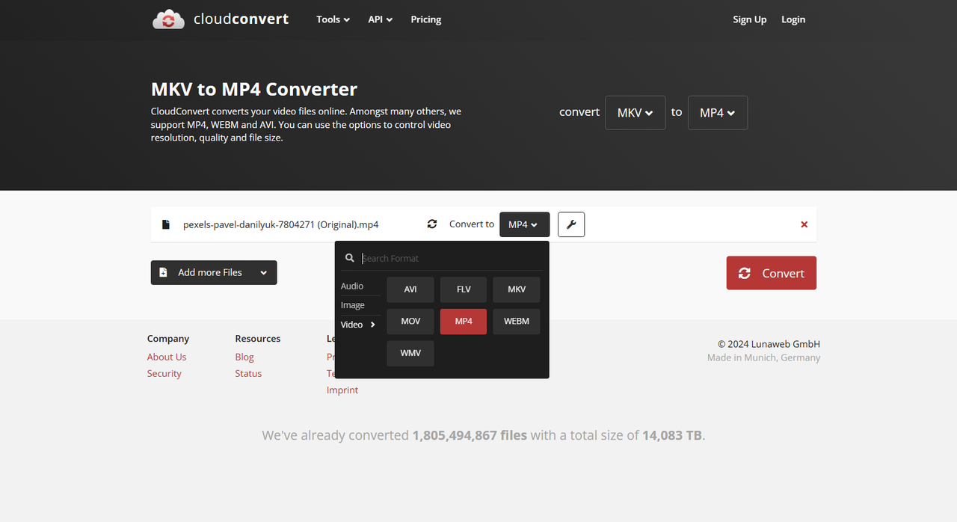Click the add-file icon on Add more Files
This screenshot has height=522, width=957.
pos(164,273)
